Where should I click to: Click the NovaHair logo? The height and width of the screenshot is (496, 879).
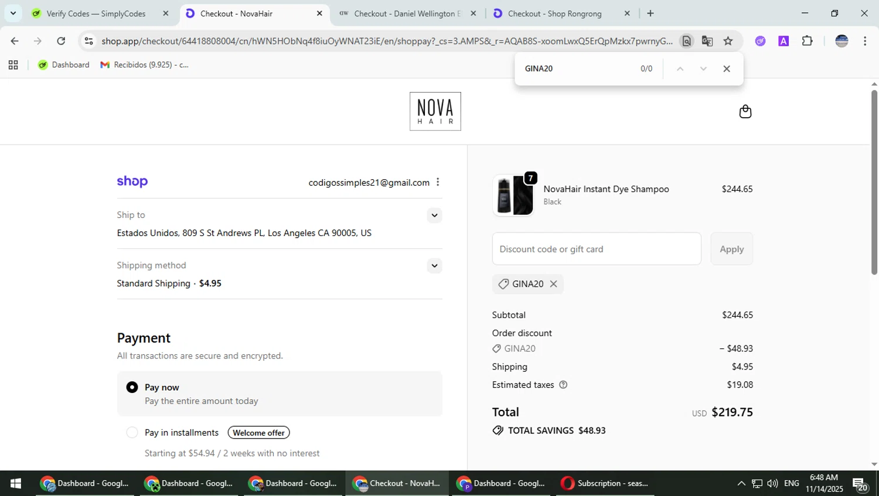(x=435, y=111)
